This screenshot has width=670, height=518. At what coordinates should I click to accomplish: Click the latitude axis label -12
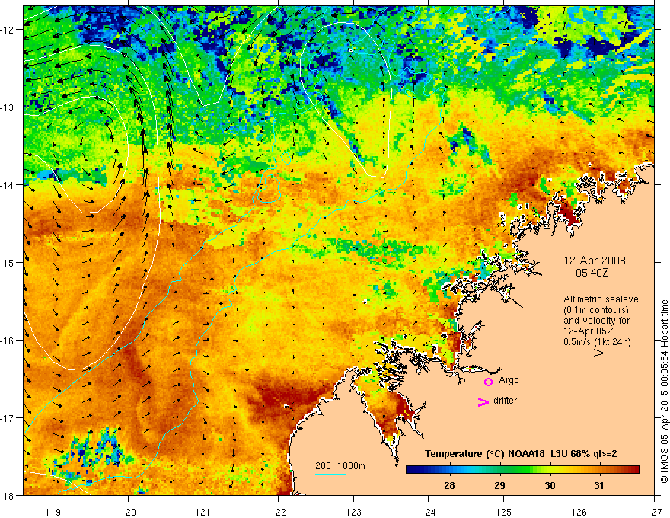tap(8, 30)
